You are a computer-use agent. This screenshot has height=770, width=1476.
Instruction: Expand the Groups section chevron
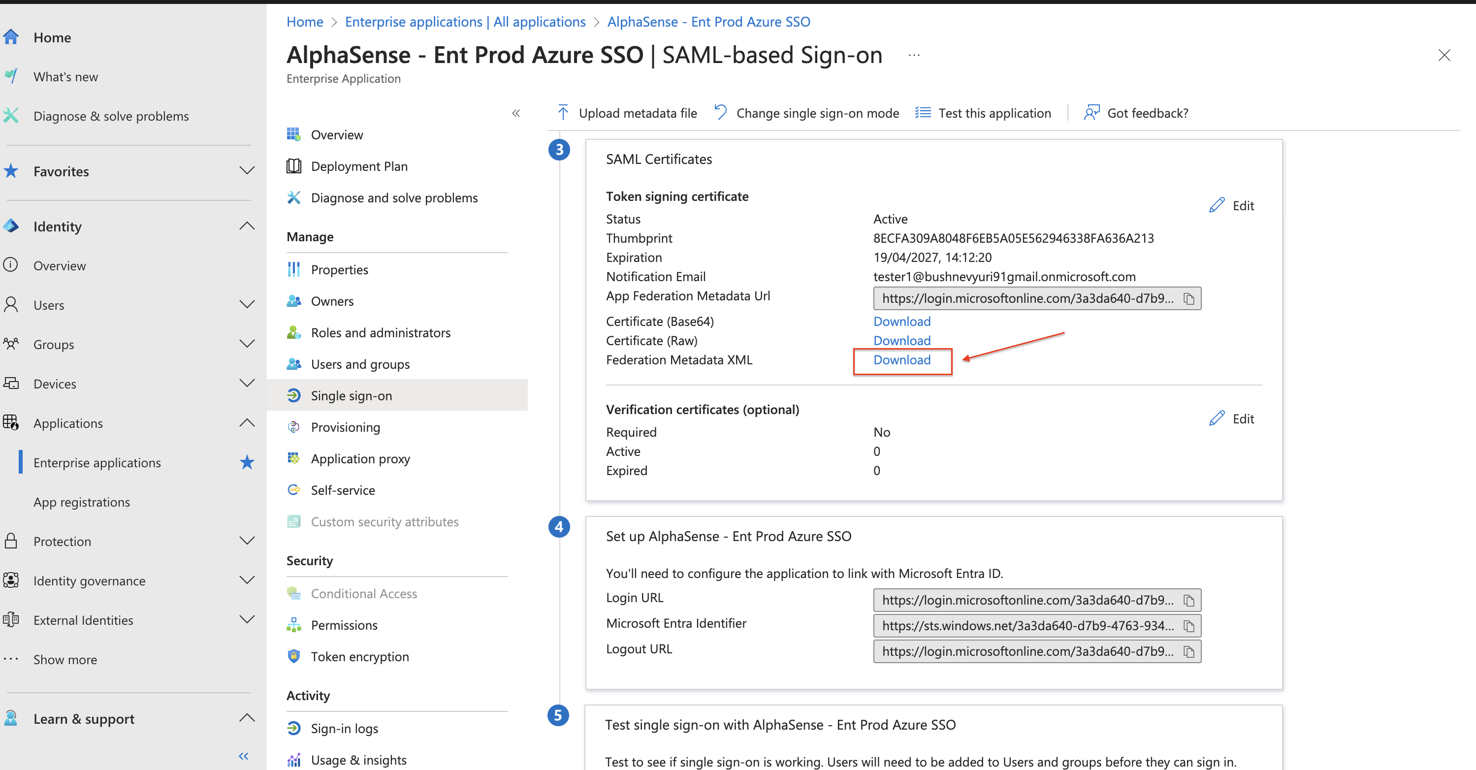[x=247, y=344]
